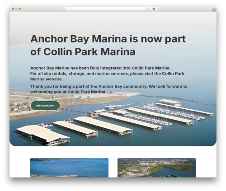
Task: Click paragraph starting "Thank you for being a part"
Action: tap(109, 89)
